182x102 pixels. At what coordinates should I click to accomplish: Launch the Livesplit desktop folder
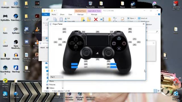101,5
